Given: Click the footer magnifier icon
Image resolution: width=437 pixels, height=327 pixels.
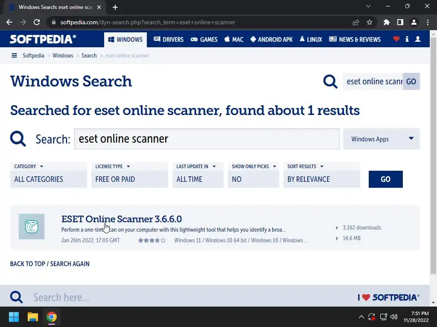Looking at the screenshot, I should [x=16, y=297].
